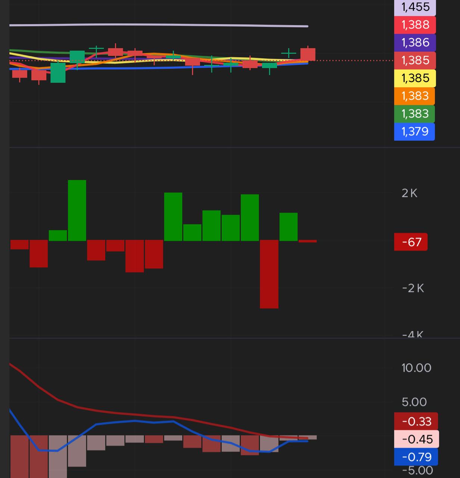Click the last green volume bar
The width and height of the screenshot is (460, 478).
point(289,227)
